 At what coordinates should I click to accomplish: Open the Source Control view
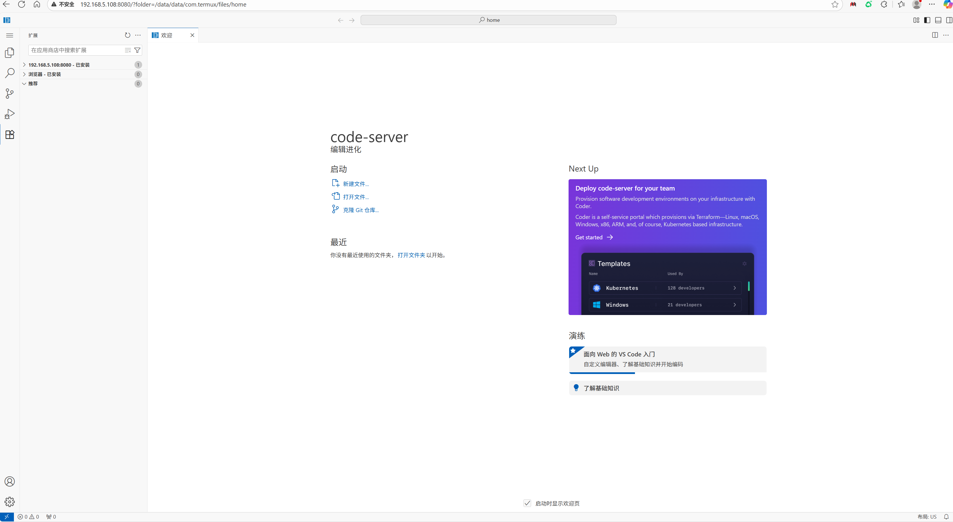point(10,94)
